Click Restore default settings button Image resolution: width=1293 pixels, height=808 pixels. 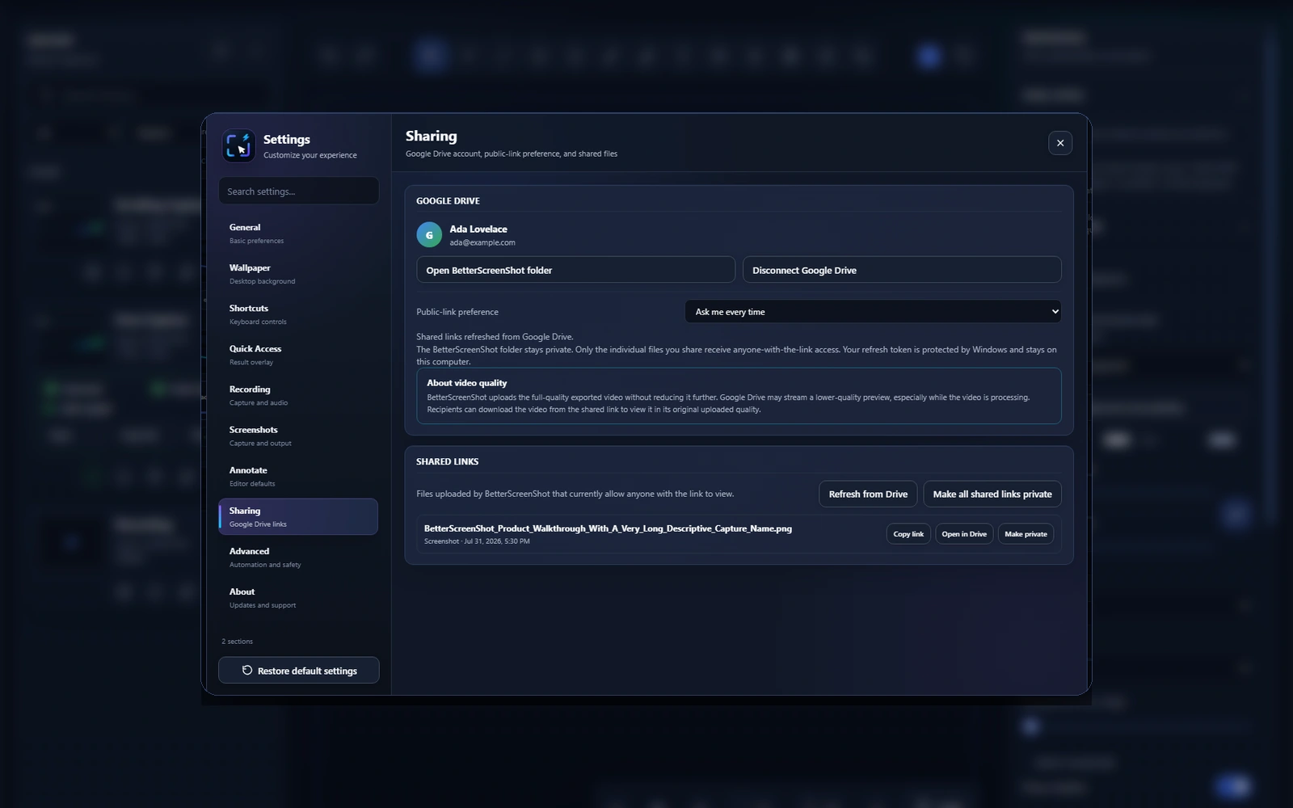298,670
